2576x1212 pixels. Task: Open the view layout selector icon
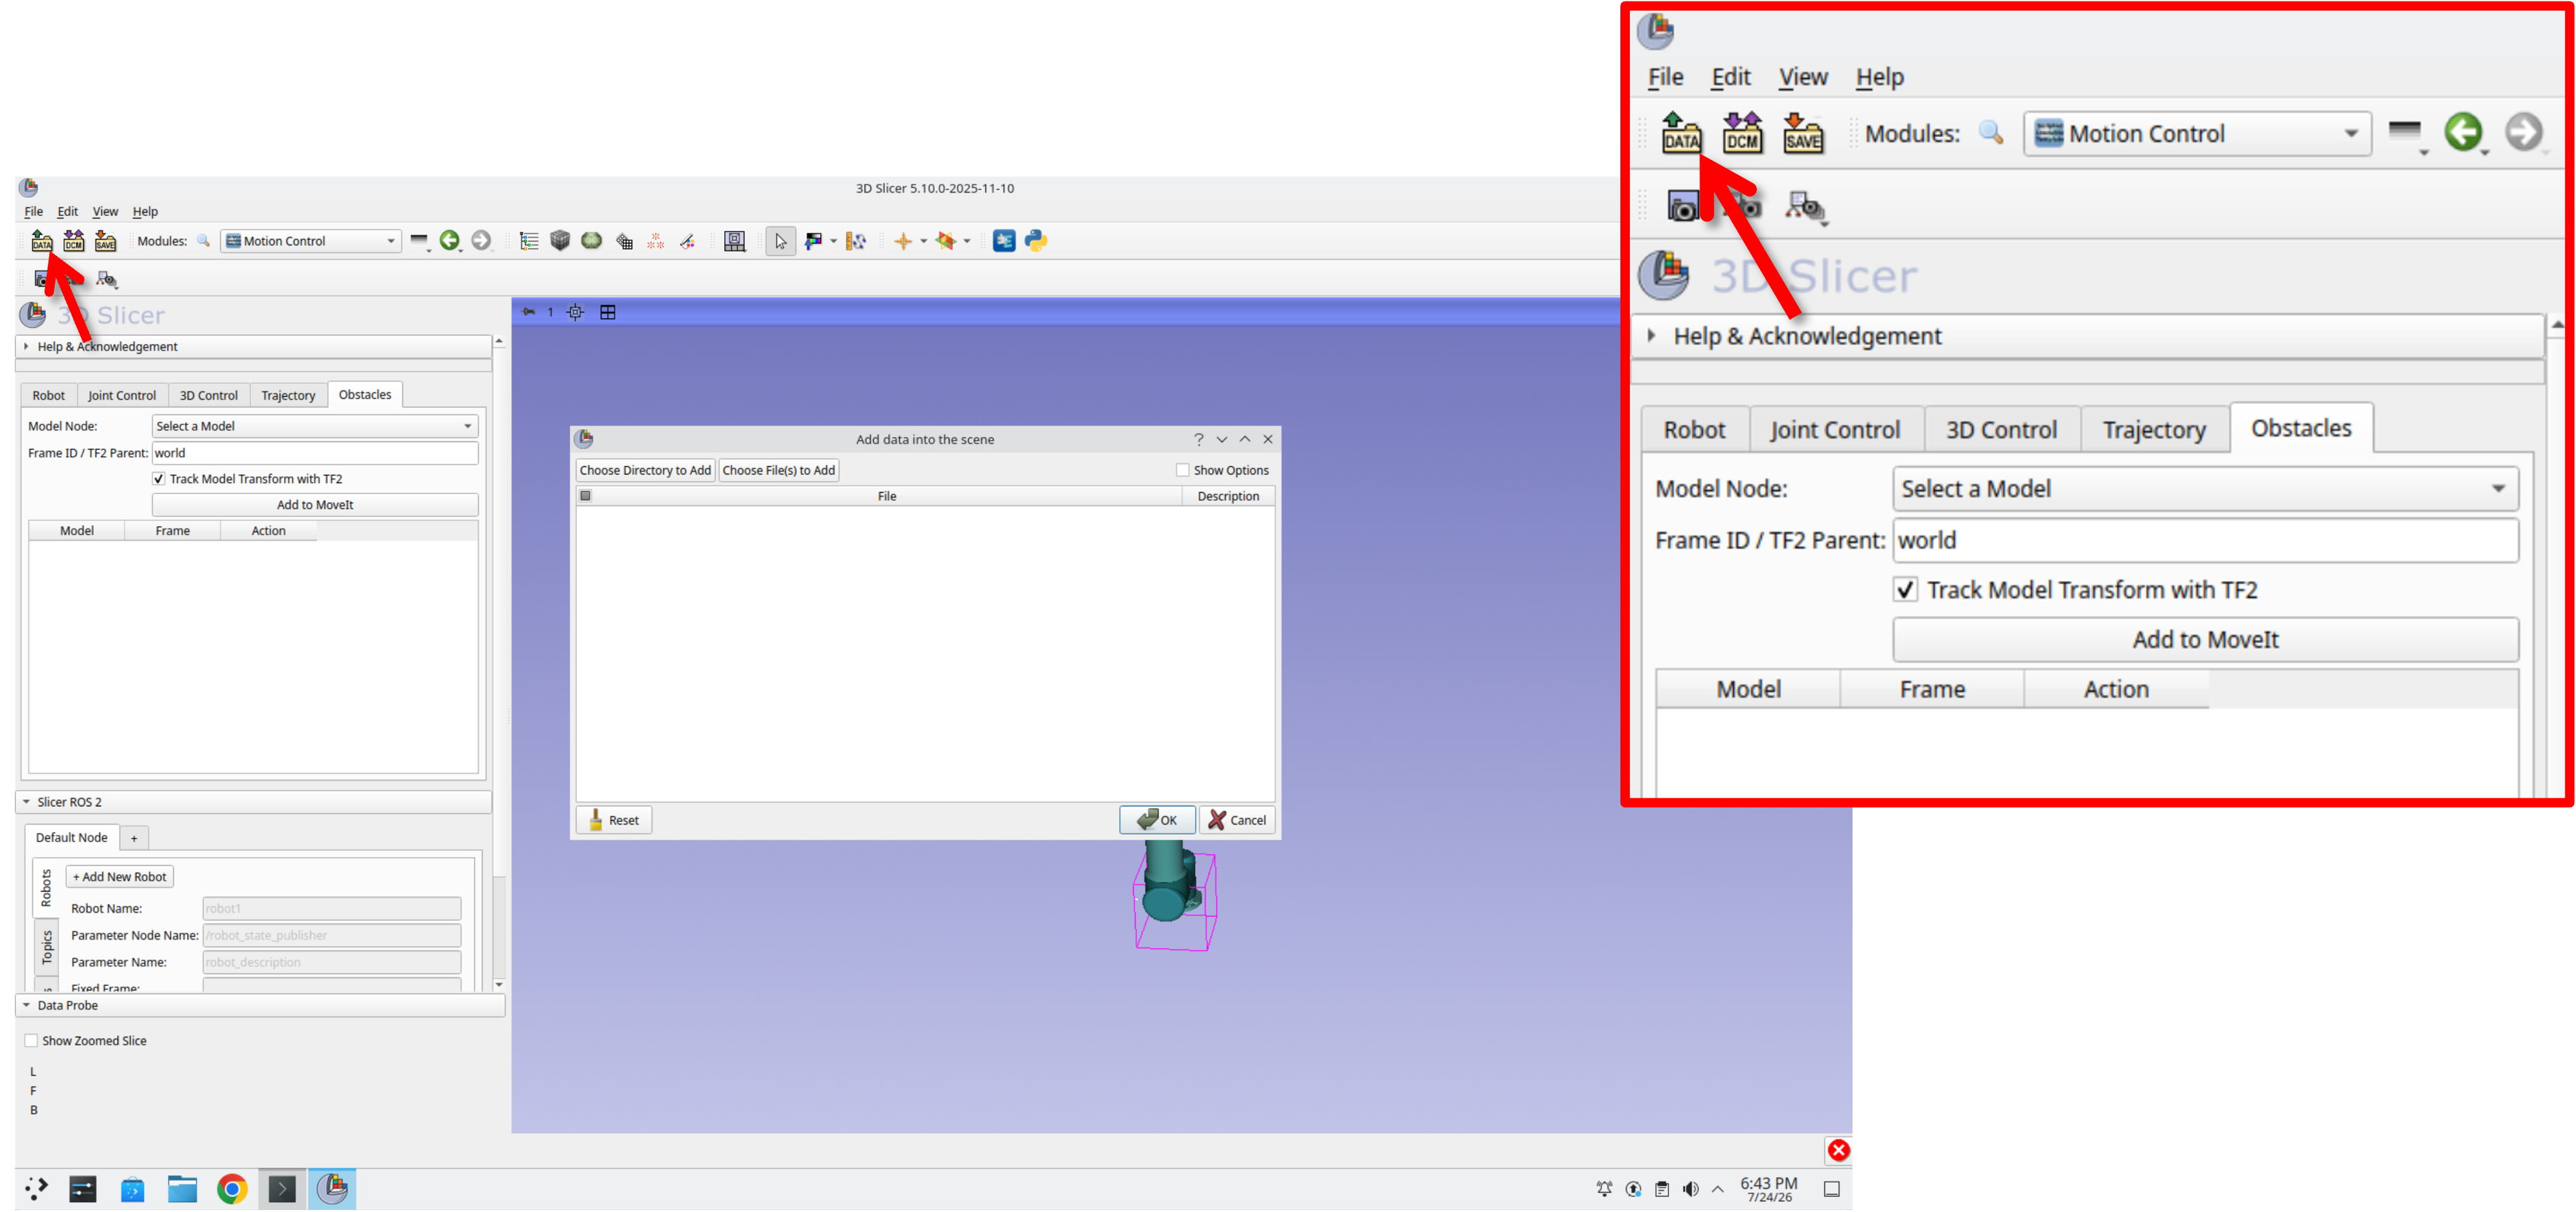coord(735,241)
